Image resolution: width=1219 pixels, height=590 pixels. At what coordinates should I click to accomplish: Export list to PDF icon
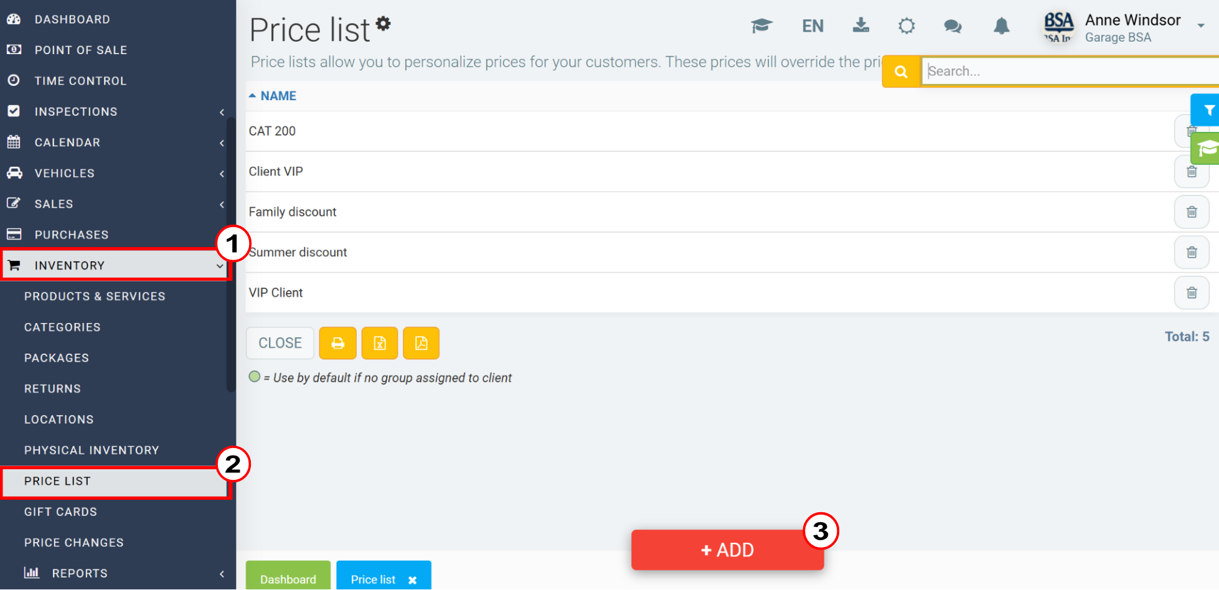pos(421,343)
